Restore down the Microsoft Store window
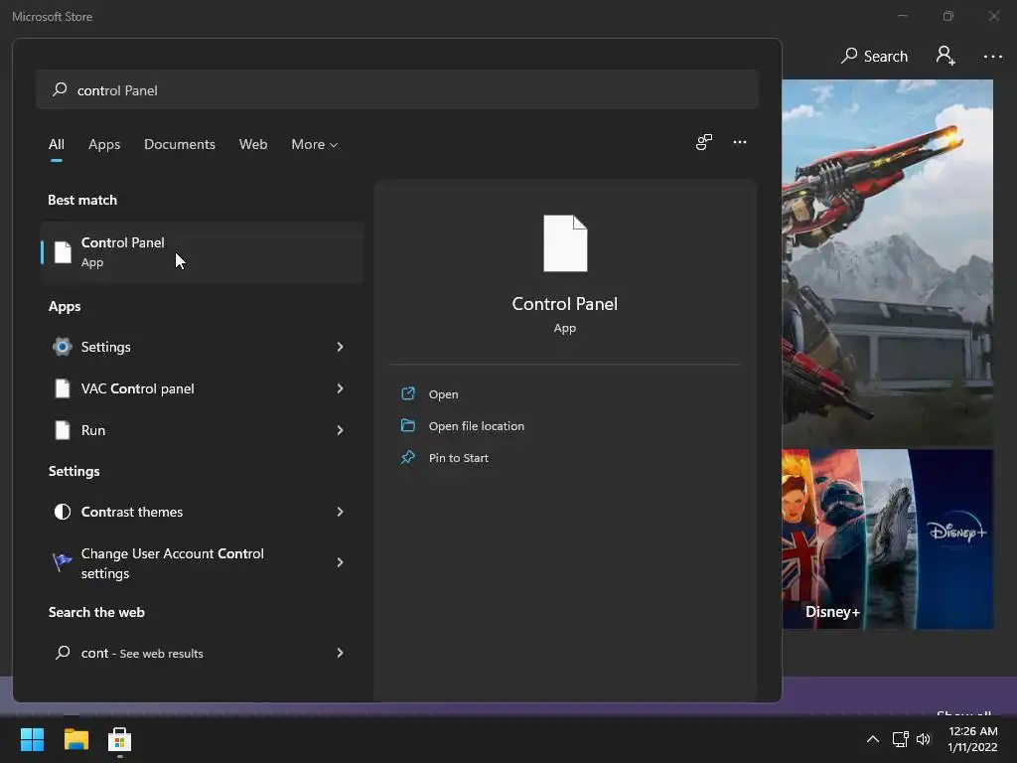Viewport: 1017px width, 763px height. tap(948, 16)
